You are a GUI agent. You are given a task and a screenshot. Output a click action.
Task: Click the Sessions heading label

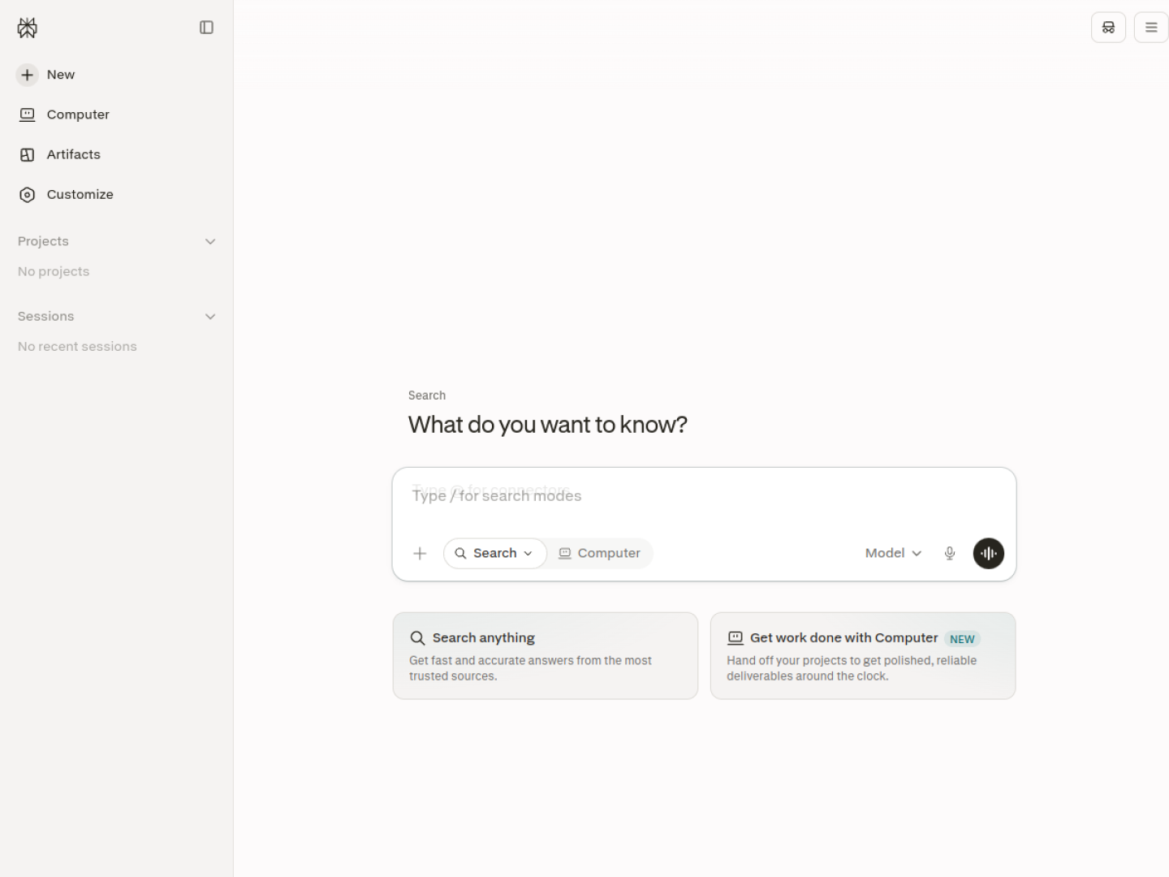click(45, 317)
